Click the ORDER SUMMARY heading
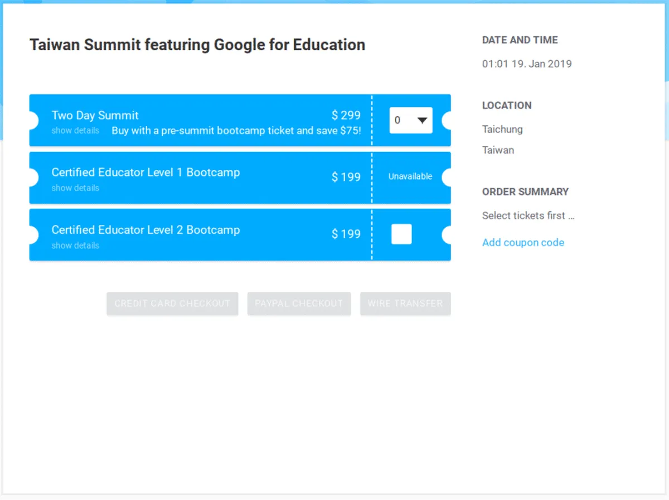The height and width of the screenshot is (500, 669). [525, 192]
